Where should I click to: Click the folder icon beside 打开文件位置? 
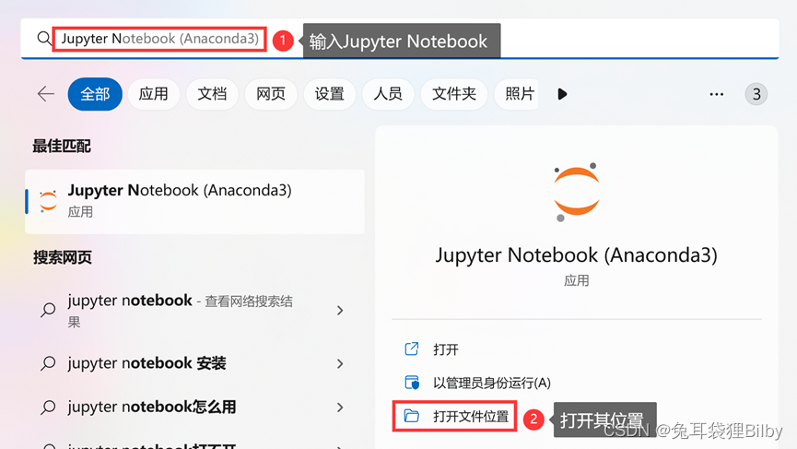411,416
